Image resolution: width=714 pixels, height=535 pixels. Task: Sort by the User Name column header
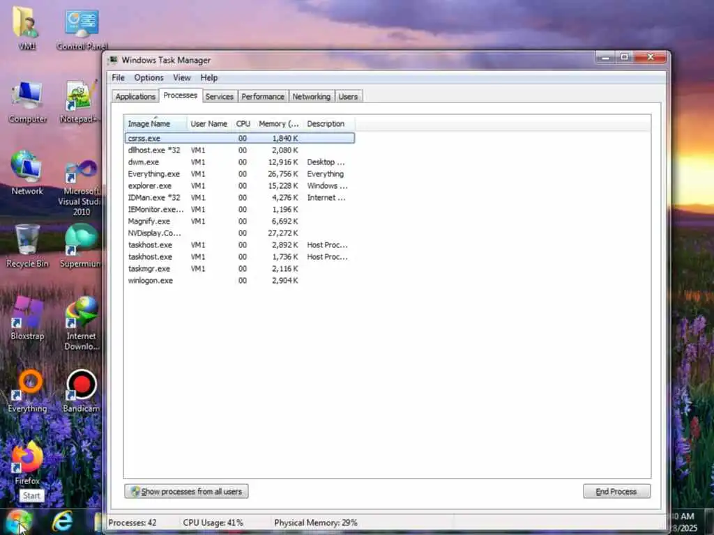click(x=208, y=124)
